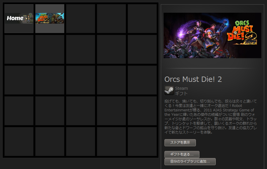Select the empty last slot in first row
The width and height of the screenshot is (267, 169).
coord(142,19)
